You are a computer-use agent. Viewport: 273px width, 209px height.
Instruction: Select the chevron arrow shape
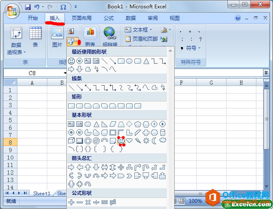(129, 176)
